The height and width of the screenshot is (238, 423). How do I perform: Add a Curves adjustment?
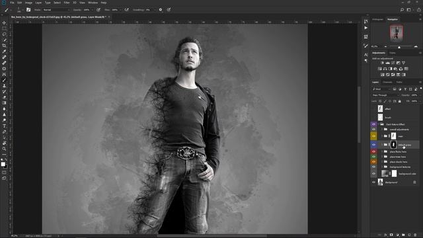(x=393, y=63)
